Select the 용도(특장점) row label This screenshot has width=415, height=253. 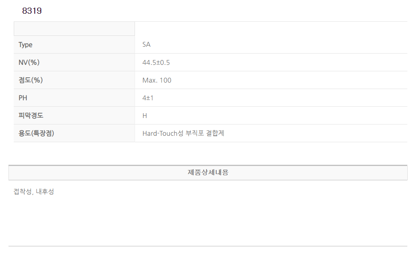click(36, 133)
